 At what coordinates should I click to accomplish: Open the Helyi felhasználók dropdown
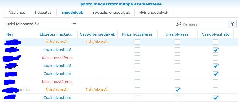coord(41,24)
